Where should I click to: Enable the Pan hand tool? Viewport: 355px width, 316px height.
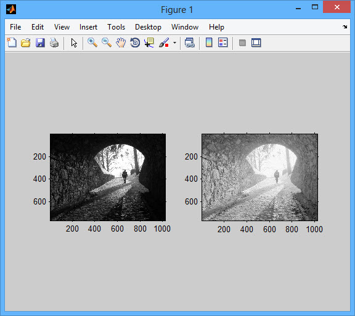[x=121, y=43]
